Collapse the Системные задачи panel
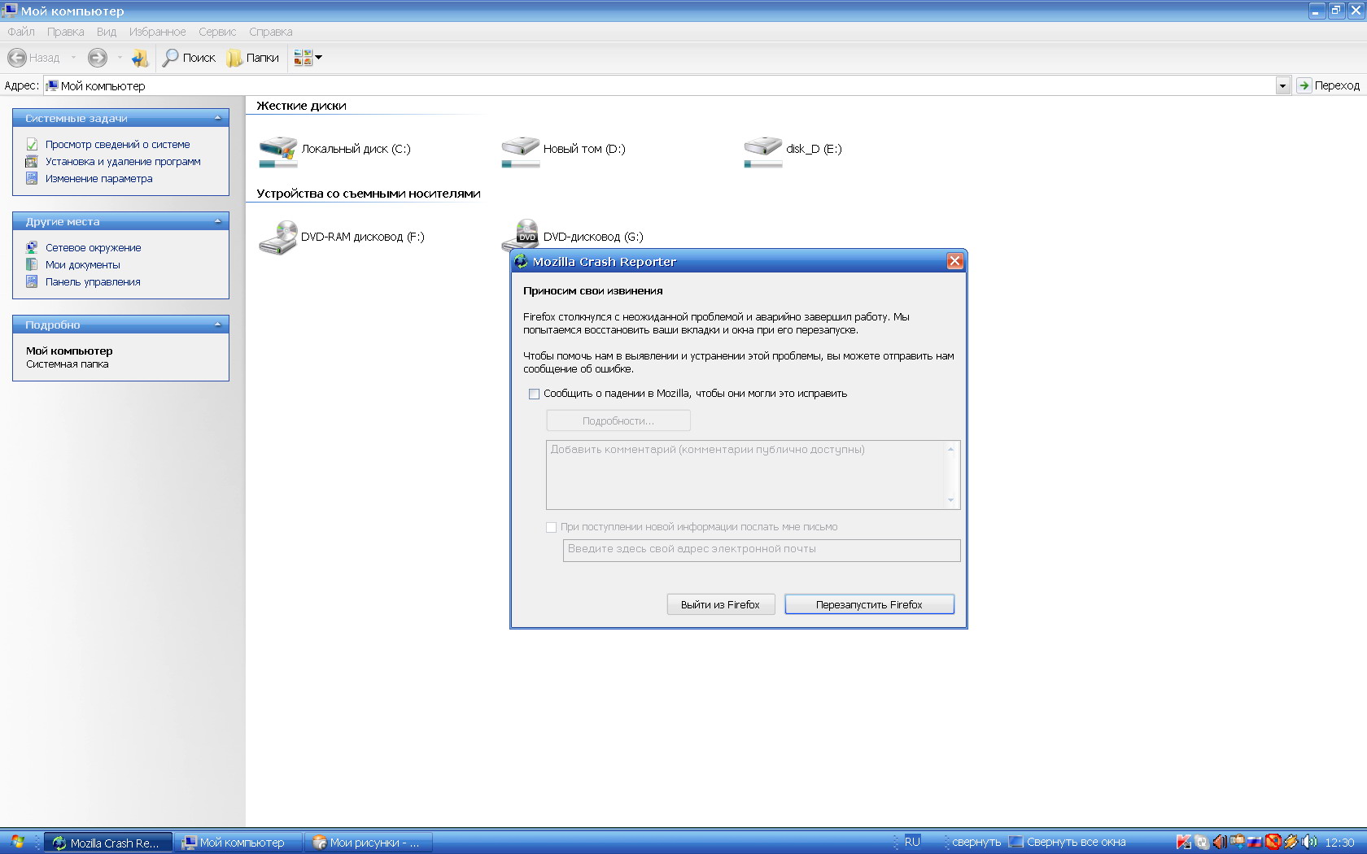 tap(217, 118)
